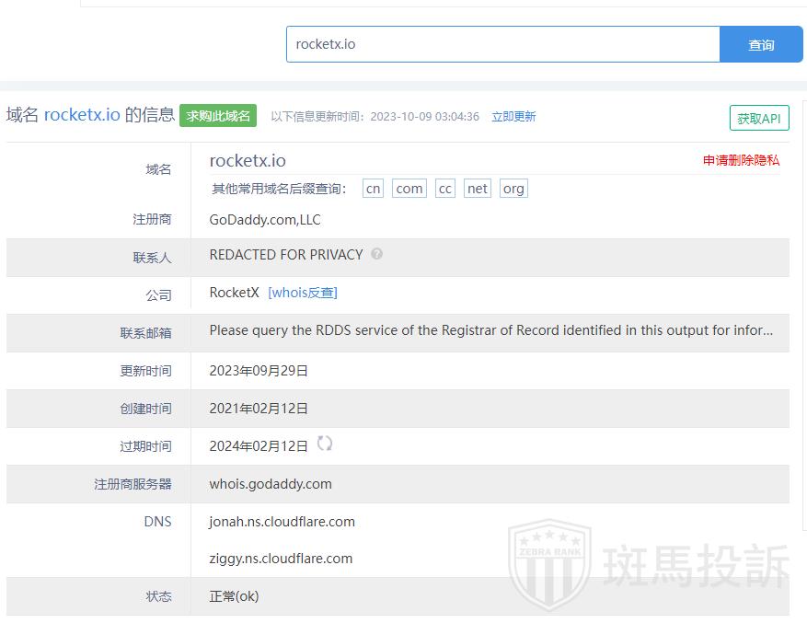Viewport: 807px width, 623px height.
Task: Open the whois反查 link next to RocketX
Action: 303,293
